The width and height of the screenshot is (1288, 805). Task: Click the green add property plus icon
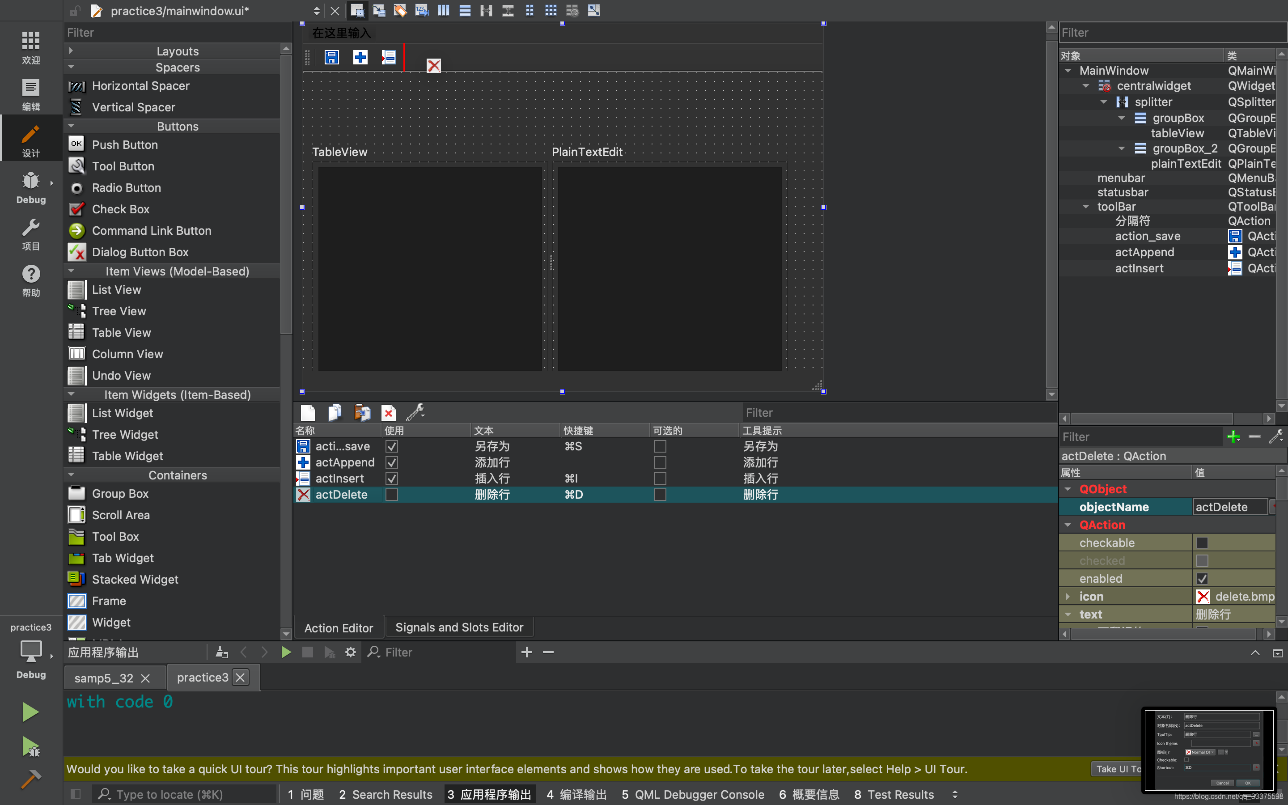point(1233,437)
